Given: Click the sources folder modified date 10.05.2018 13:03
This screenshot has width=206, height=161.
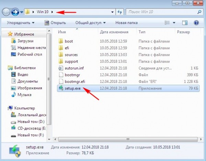Looking at the screenshot, I should pos(113,55).
